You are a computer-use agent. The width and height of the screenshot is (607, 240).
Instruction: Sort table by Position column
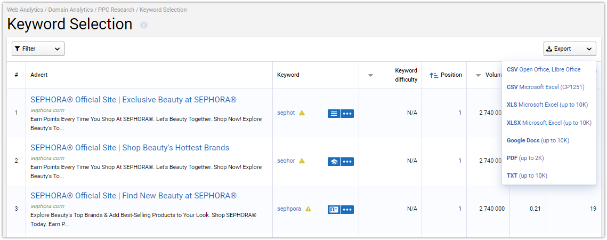(446, 75)
